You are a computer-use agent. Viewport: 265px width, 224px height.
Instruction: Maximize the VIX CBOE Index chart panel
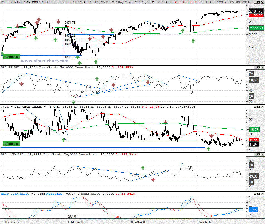tap(259, 107)
